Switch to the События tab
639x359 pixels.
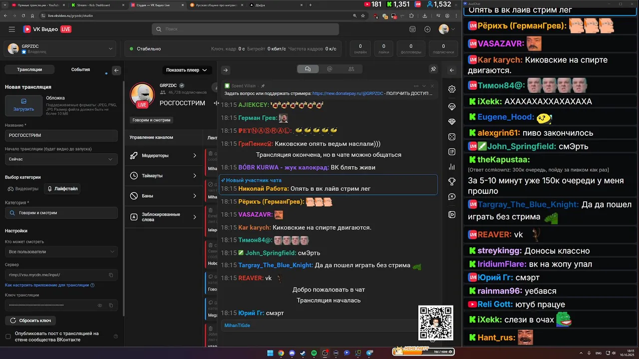(80, 70)
